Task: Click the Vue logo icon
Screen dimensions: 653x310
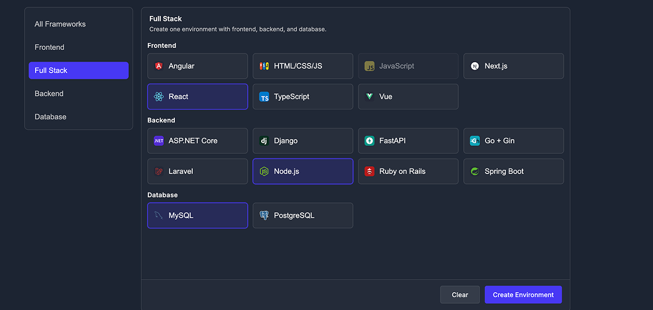Action: [370, 97]
